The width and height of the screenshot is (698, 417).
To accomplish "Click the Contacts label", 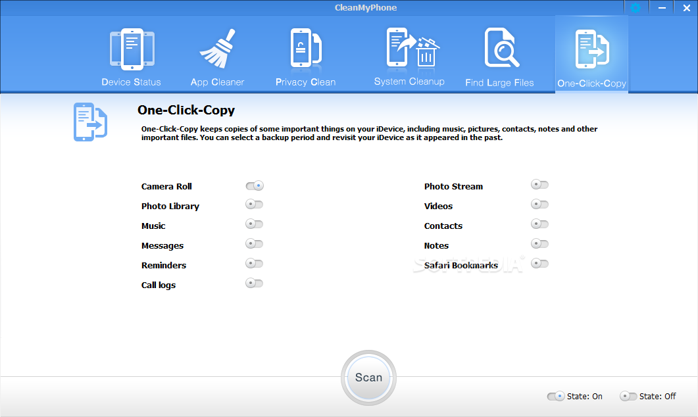I will 443,226.
